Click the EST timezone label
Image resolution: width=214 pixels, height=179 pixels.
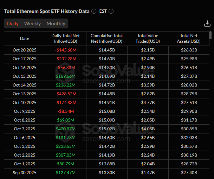104,11
